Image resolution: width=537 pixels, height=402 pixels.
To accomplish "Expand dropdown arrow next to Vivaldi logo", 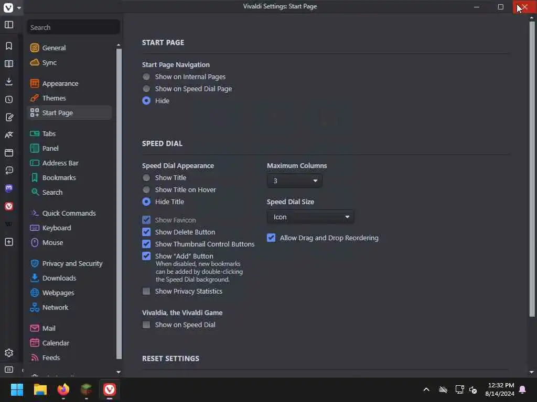I will (19, 7).
